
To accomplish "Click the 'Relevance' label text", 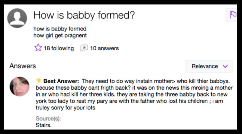I will [x=205, y=66].
